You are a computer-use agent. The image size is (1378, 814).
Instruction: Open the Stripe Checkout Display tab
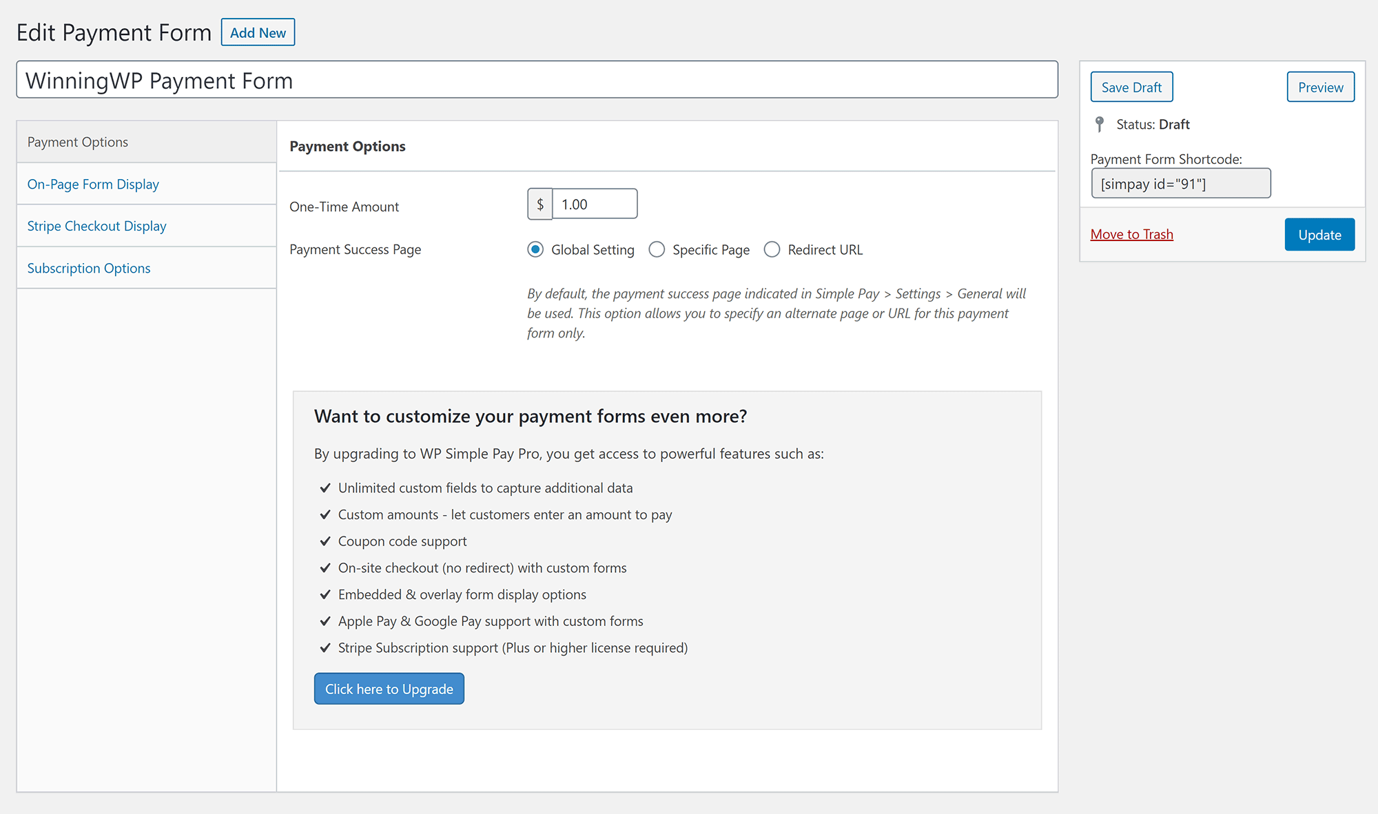(97, 225)
